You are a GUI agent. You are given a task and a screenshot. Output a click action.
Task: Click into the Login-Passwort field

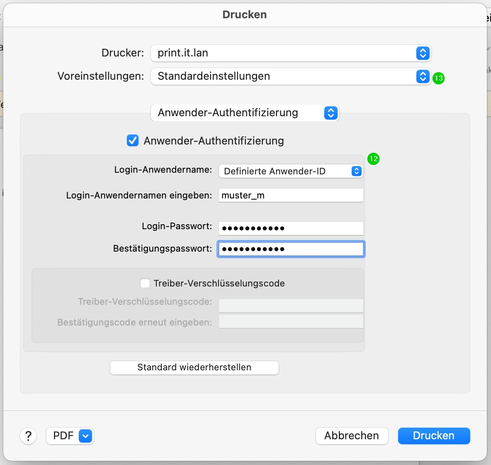291,228
